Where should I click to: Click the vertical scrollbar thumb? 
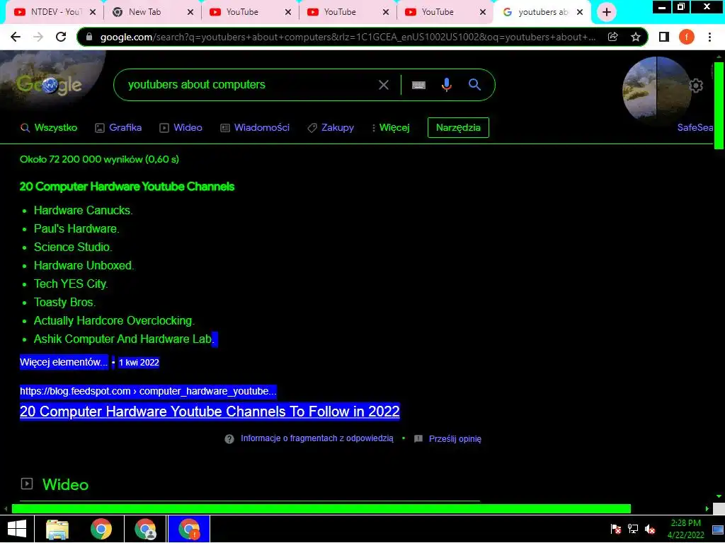[x=719, y=106]
